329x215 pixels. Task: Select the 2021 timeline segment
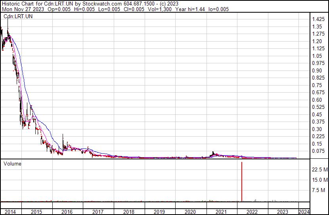[221, 212]
